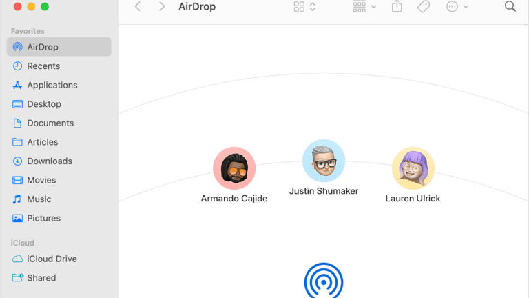Screen dimensions: 529x298
Task: Expand the more actions dropdown arrow
Action: (x=466, y=6)
